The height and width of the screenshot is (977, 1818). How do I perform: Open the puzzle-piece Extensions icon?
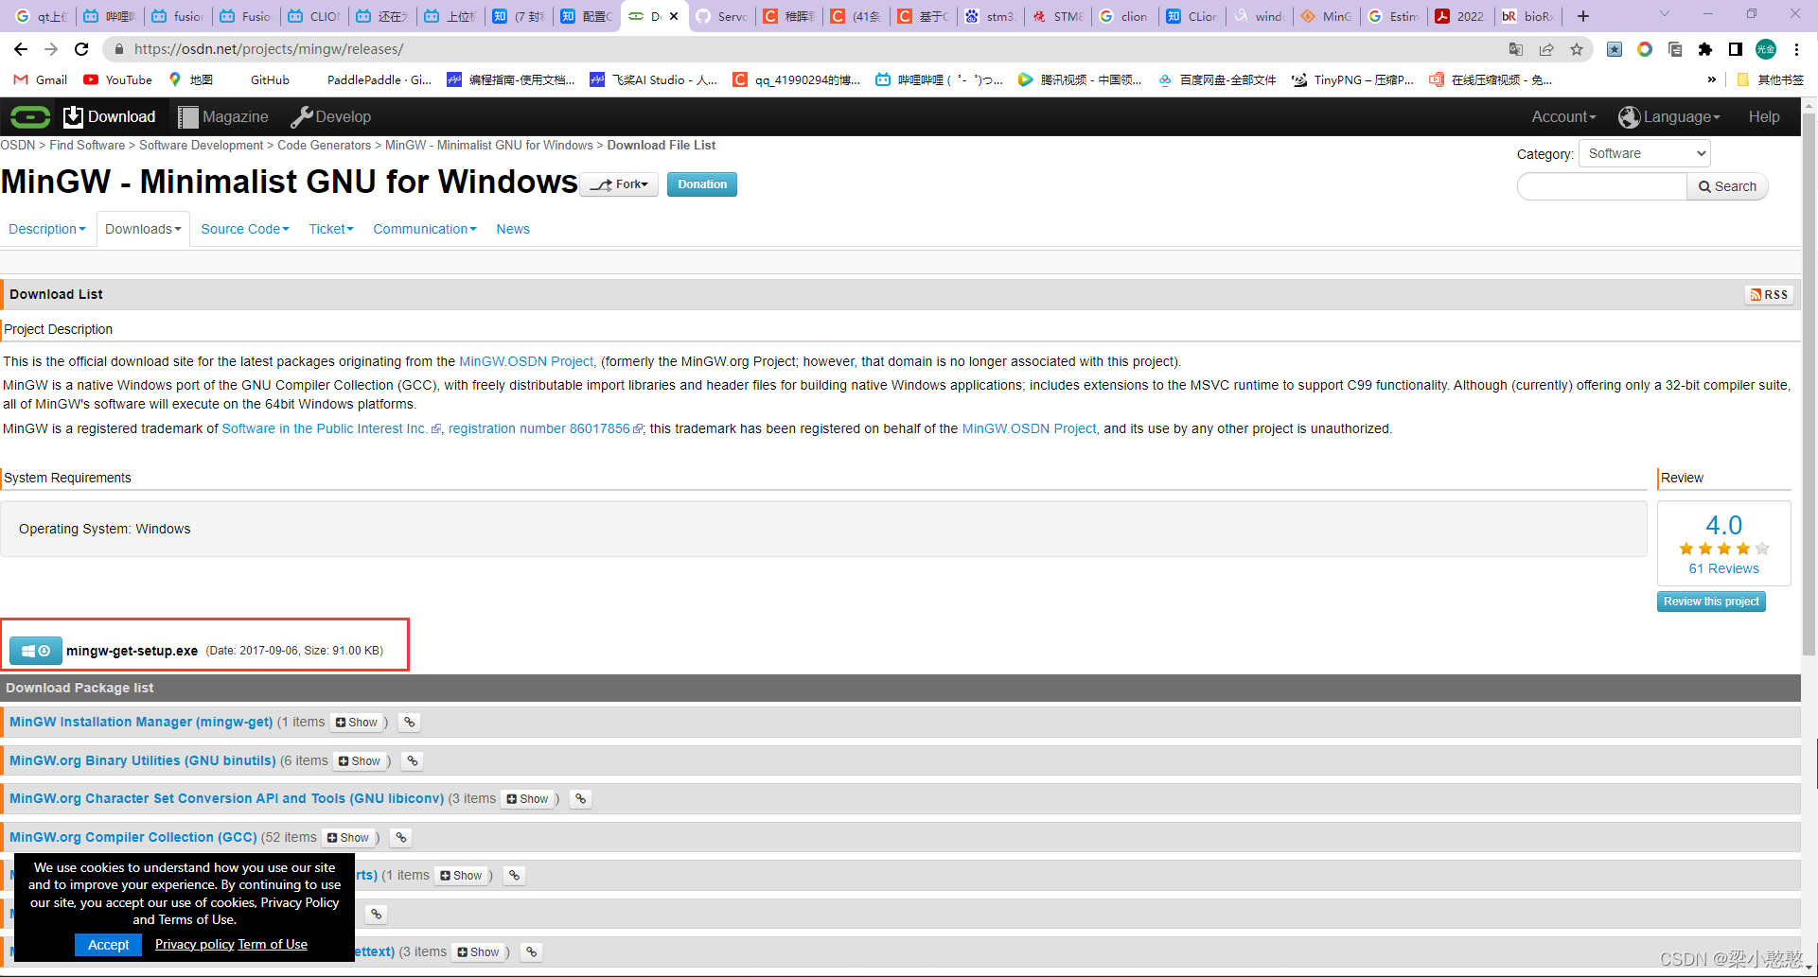pos(1705,49)
